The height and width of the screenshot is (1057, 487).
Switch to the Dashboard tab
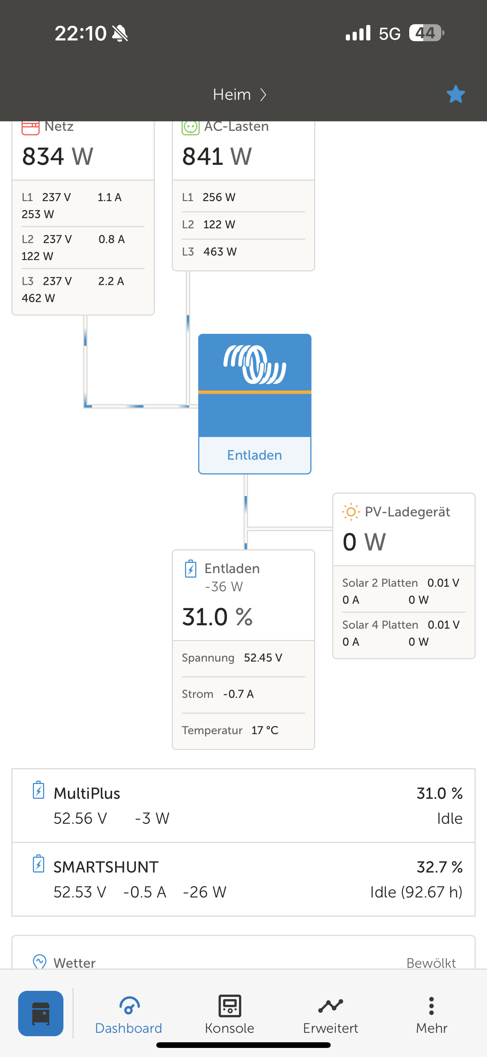coord(129,1015)
